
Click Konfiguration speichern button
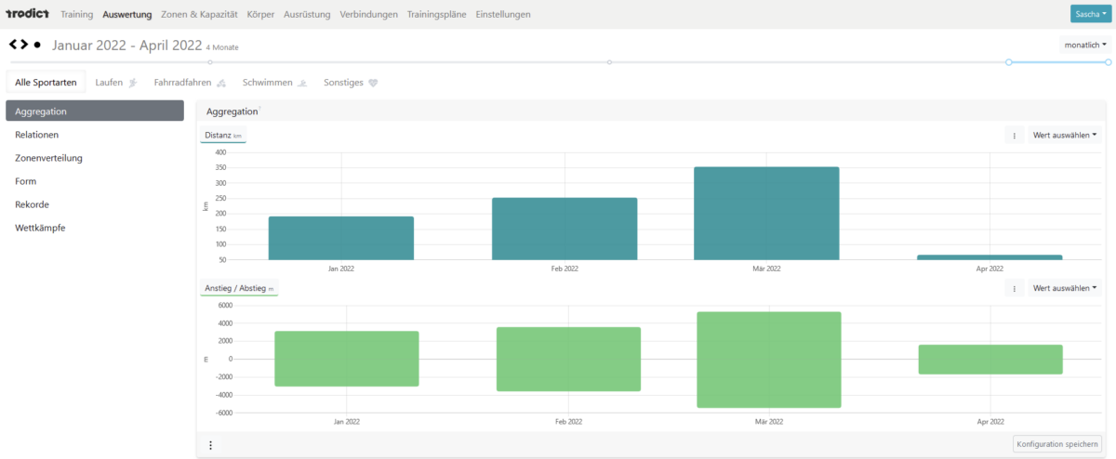(1057, 444)
